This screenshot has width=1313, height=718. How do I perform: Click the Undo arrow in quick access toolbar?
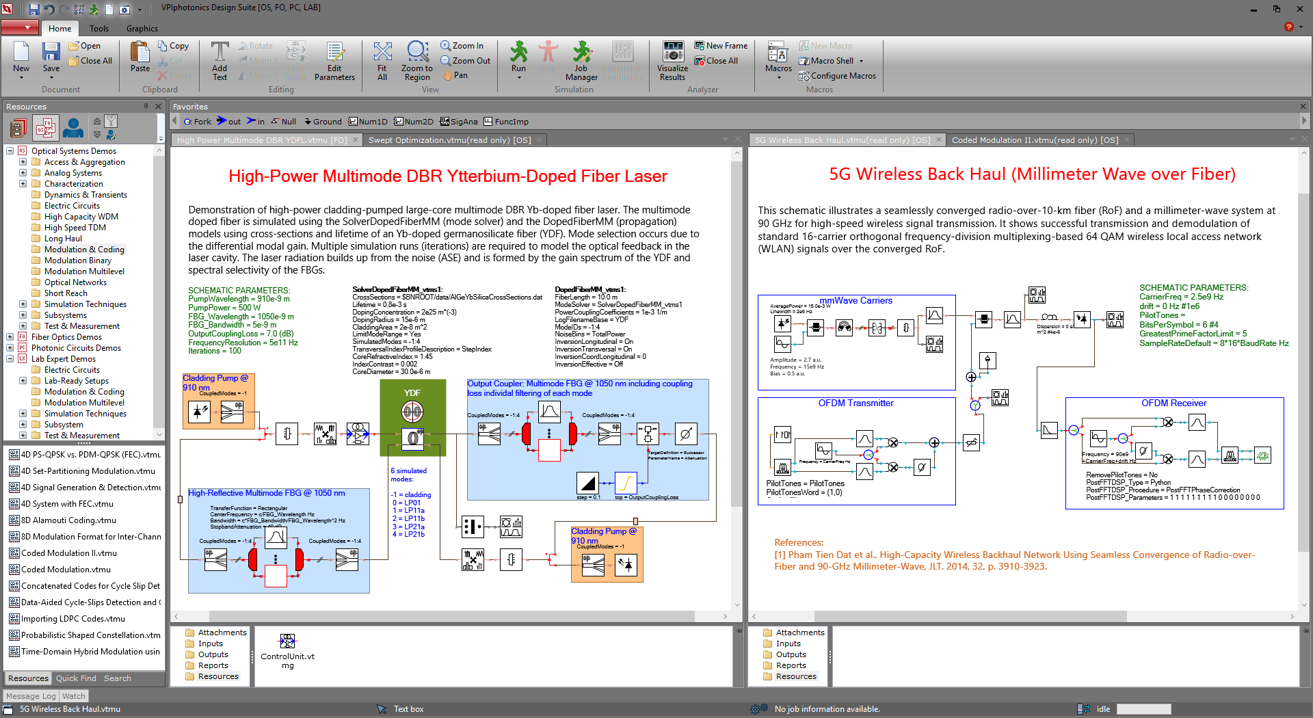click(x=49, y=10)
